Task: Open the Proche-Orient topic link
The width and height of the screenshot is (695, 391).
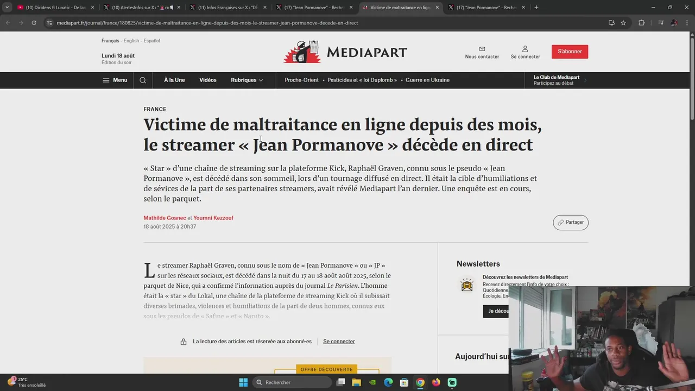Action: pos(301,80)
